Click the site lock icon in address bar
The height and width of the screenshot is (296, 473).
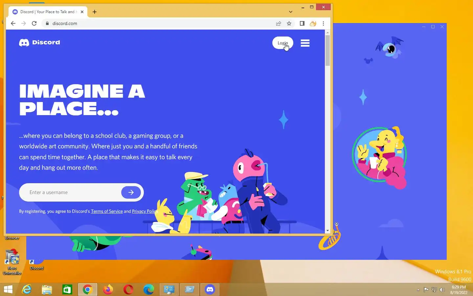(47, 23)
